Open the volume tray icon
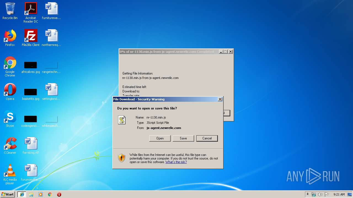The image size is (353, 198). [x=320, y=194]
